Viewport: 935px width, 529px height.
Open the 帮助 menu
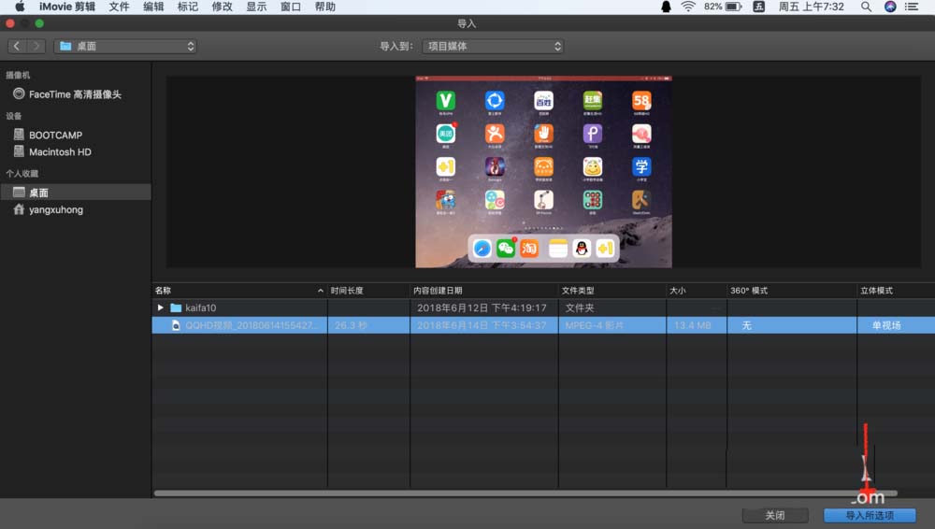click(325, 7)
